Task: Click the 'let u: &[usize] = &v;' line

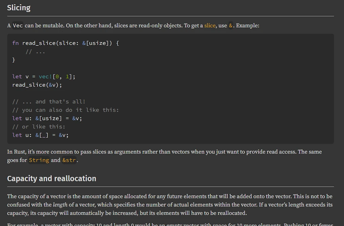Action: (x=47, y=118)
